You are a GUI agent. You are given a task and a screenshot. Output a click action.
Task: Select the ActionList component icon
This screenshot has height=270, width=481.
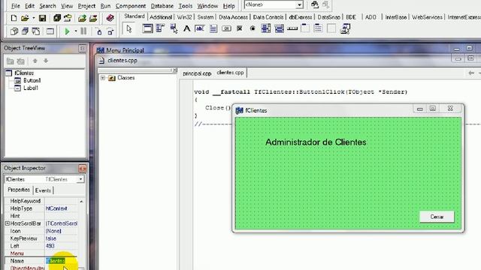tap(345, 28)
